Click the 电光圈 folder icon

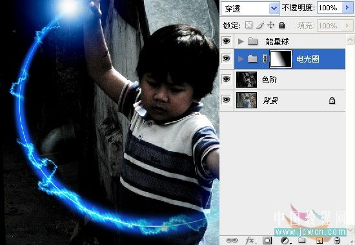pos(252,59)
